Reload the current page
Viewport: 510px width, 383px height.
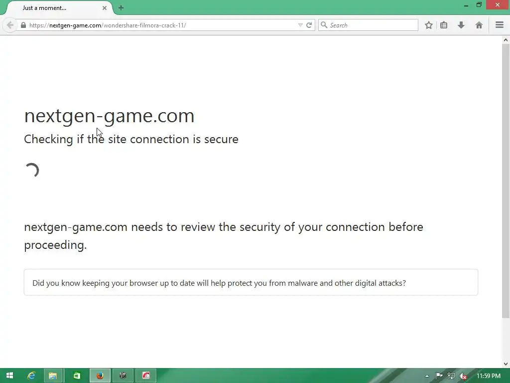click(x=309, y=25)
